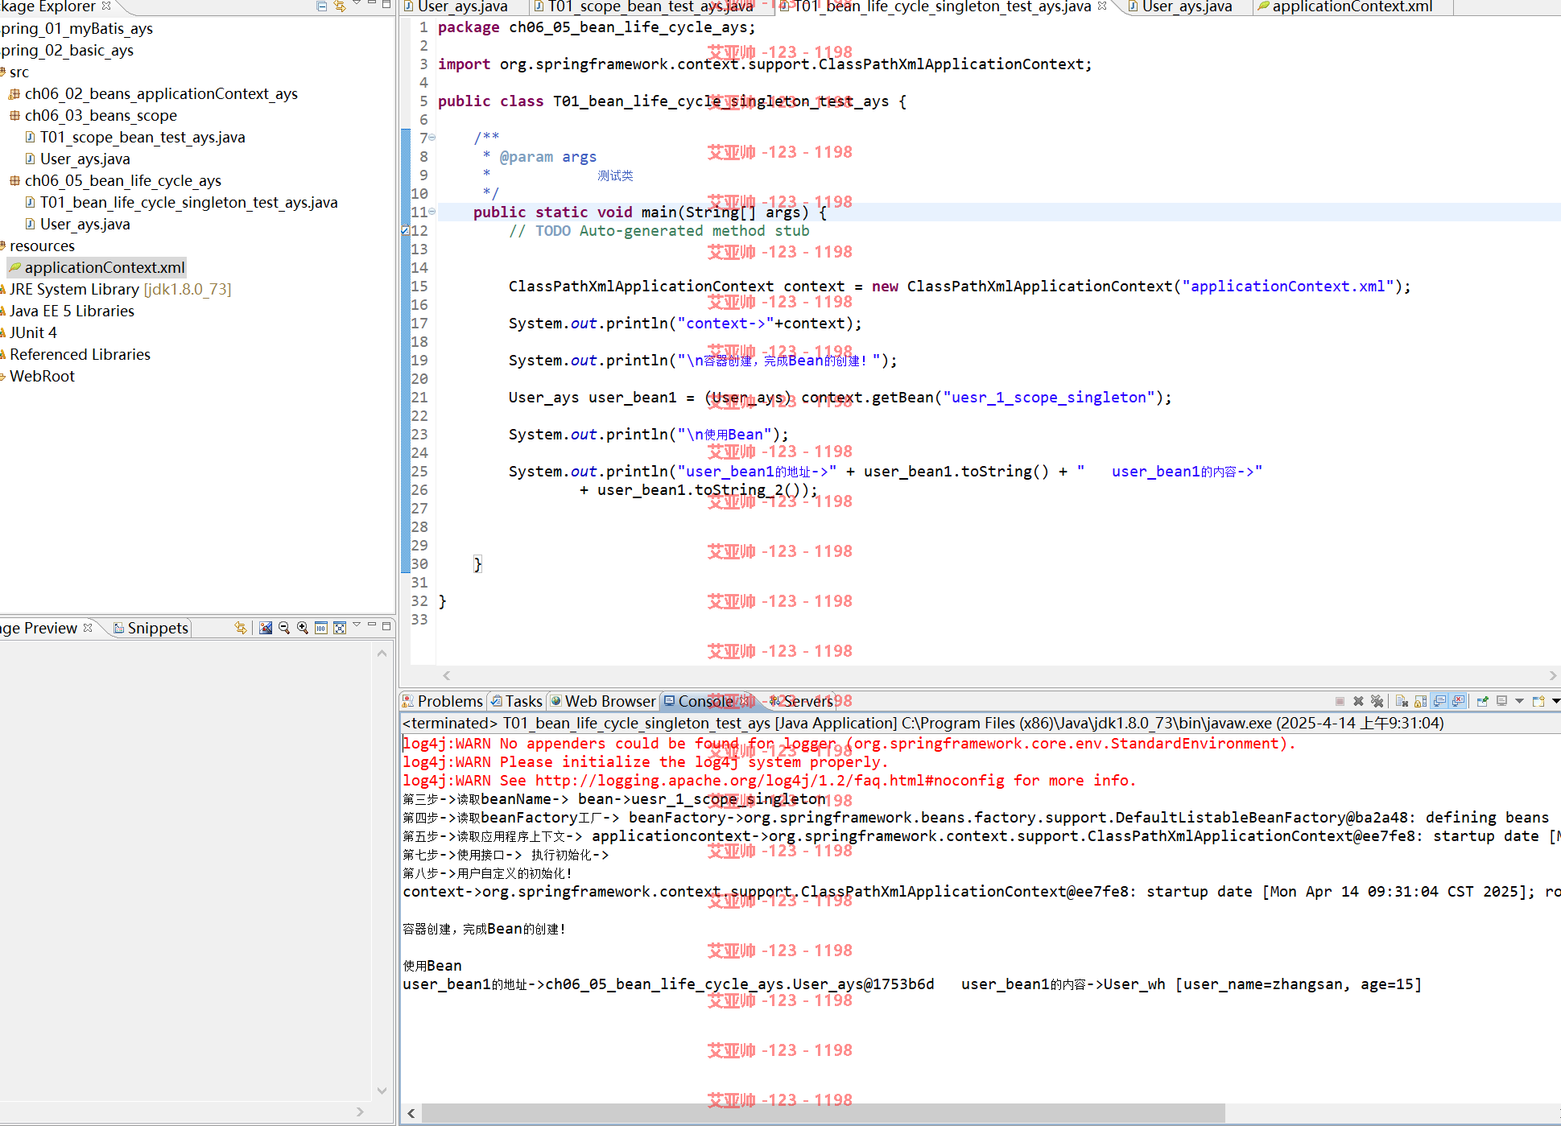Click Image Preview vertical scrollbar down arrow
Viewport: 1561px width, 1126px height.
coord(382,1091)
